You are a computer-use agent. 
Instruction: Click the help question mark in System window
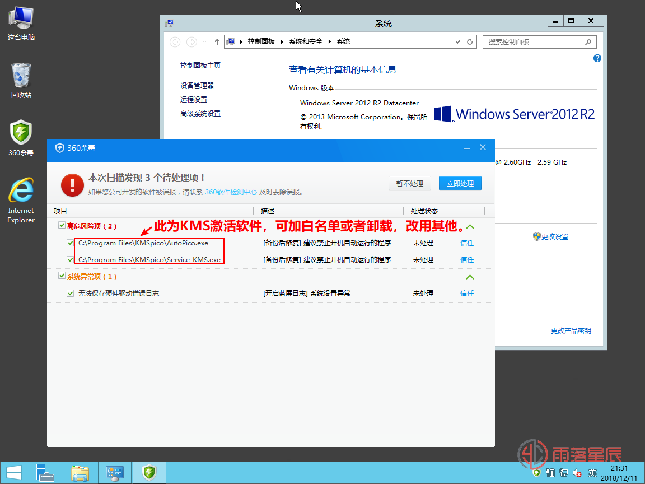pyautogui.click(x=597, y=58)
